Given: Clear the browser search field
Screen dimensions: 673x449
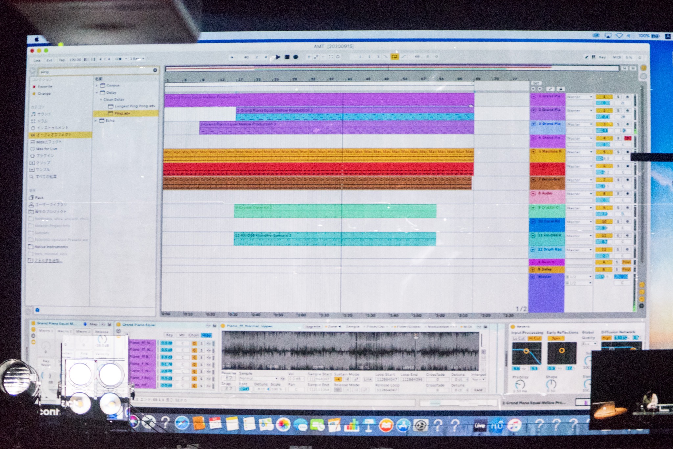Looking at the screenshot, I should pyautogui.click(x=155, y=70).
